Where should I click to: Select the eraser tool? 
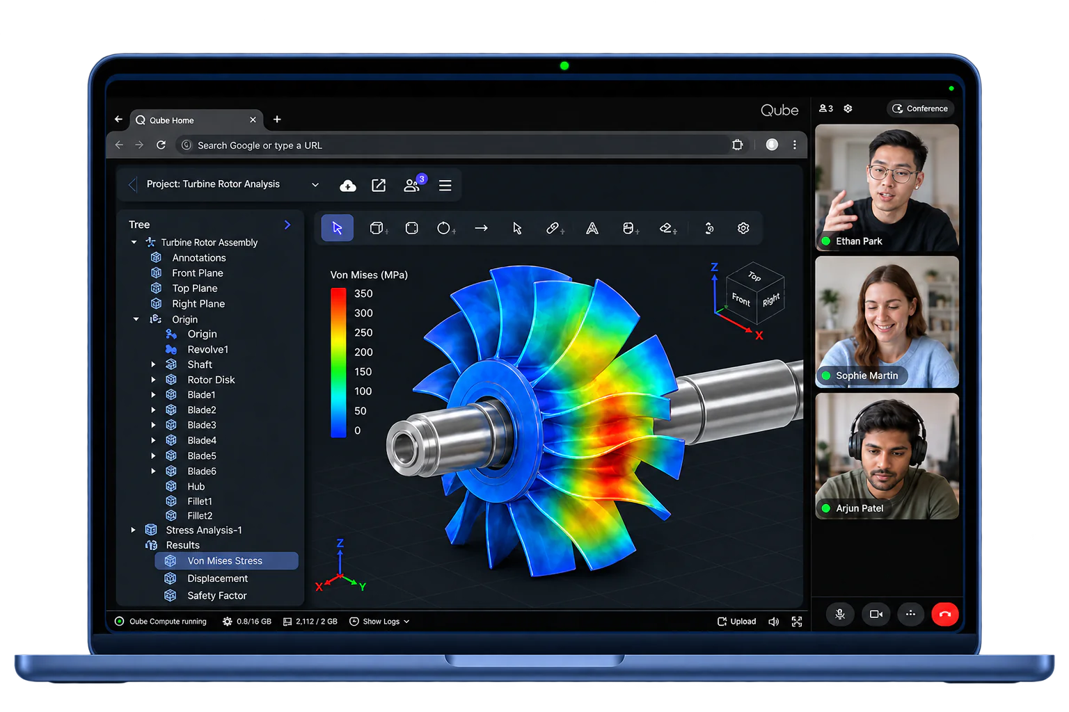click(668, 228)
